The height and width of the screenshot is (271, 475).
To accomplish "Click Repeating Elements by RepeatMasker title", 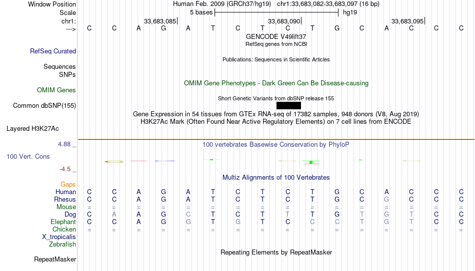I will (276, 252).
